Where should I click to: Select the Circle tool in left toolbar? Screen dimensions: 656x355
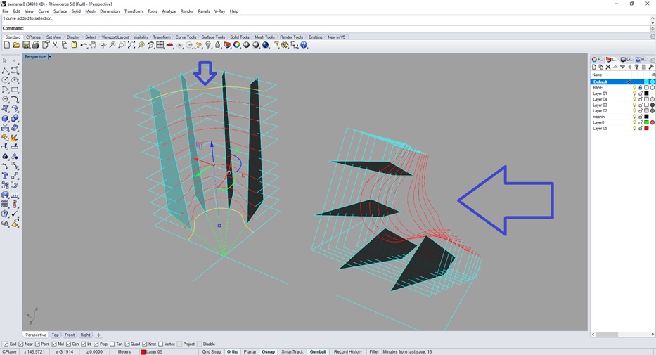click(x=6, y=80)
